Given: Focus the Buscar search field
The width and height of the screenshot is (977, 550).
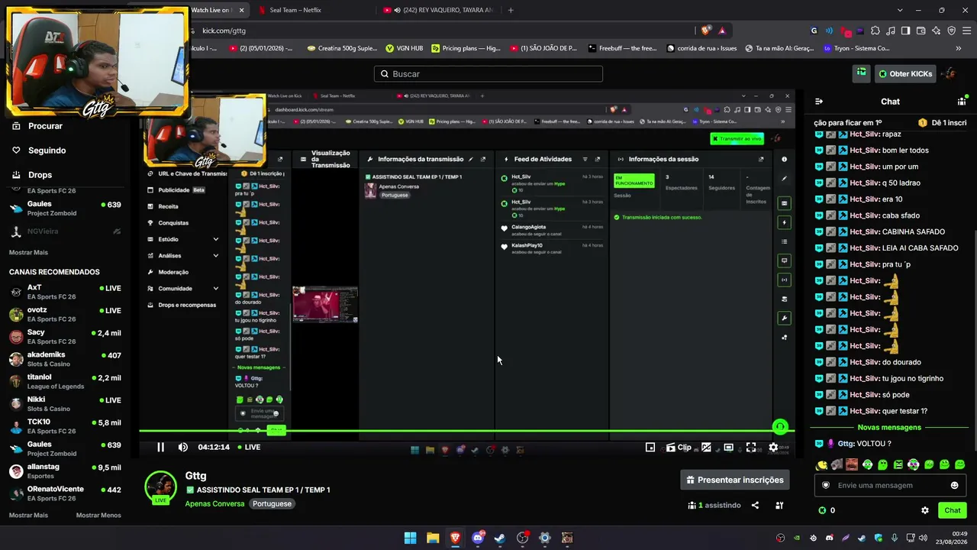Looking at the screenshot, I should (488, 74).
